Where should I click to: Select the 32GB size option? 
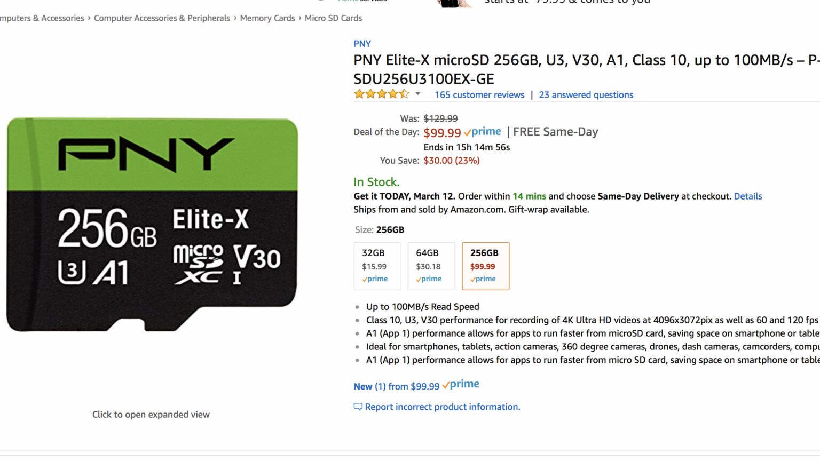[x=377, y=266]
